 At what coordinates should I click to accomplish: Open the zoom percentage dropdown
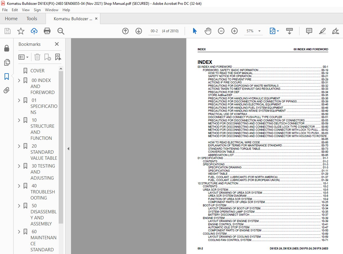click(x=259, y=31)
